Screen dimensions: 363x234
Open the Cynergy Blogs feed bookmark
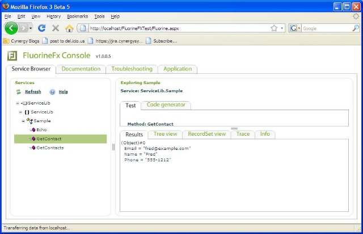coord(21,41)
